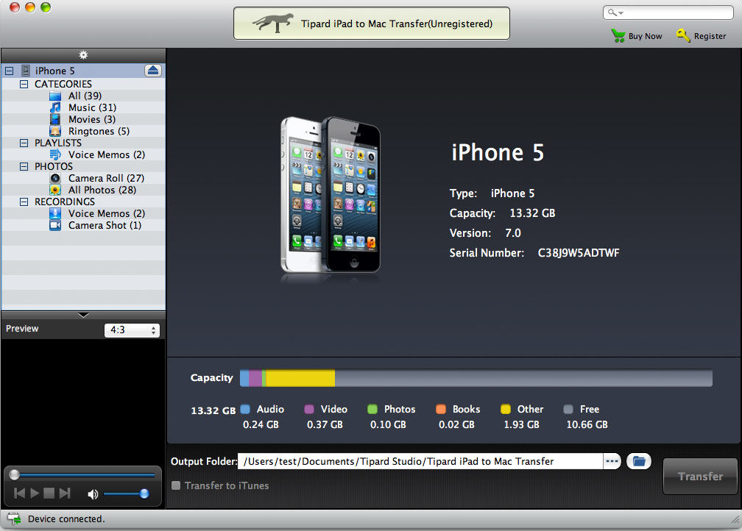Image resolution: width=742 pixels, height=531 pixels.
Task: Click the Device connected status text
Action: click(66, 518)
